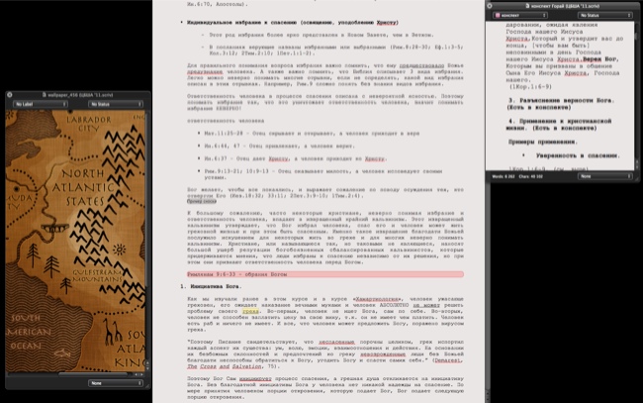643x403 pixels.
Task: Click the heading 4. Применение к христианской жизни
Action: [x=559, y=125]
